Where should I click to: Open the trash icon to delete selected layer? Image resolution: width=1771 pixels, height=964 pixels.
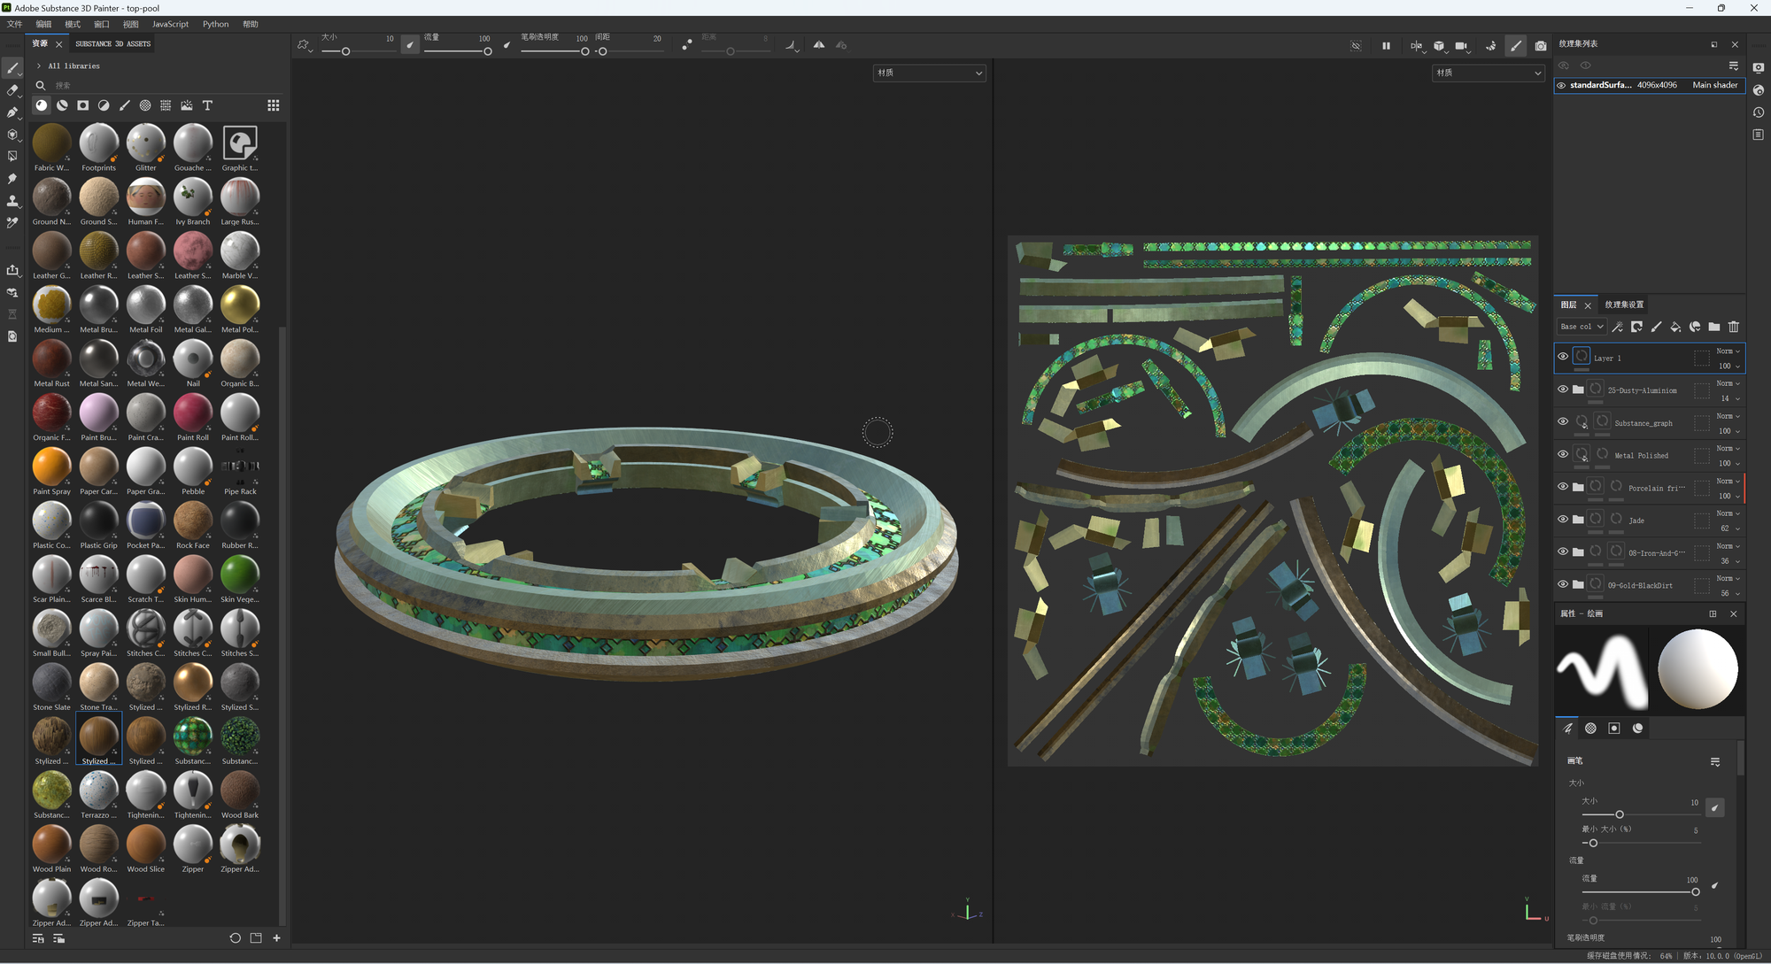click(x=1734, y=327)
